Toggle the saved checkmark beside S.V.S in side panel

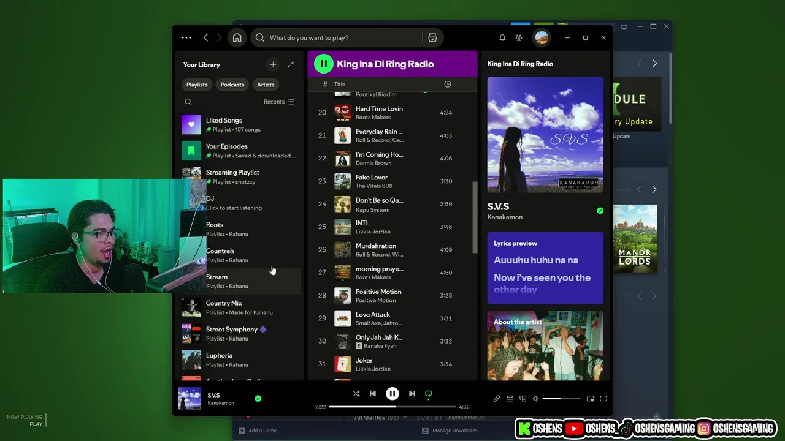600,211
